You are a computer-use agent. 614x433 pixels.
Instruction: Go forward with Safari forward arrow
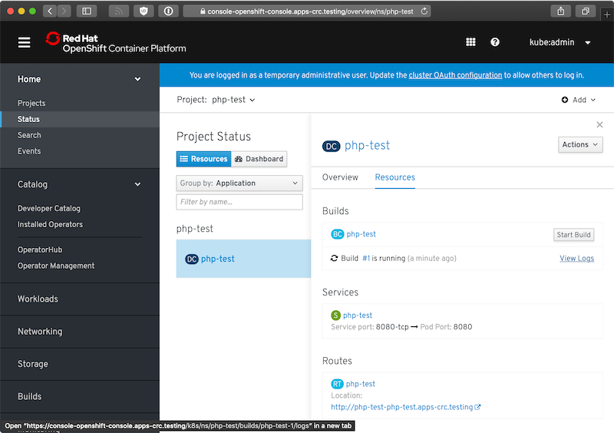(64, 11)
